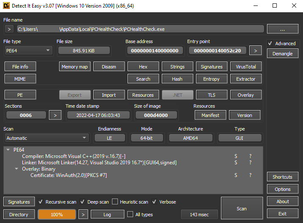Open the Scan mode Automatic dropdown
The width and height of the screenshot is (303, 223).
pos(46,138)
